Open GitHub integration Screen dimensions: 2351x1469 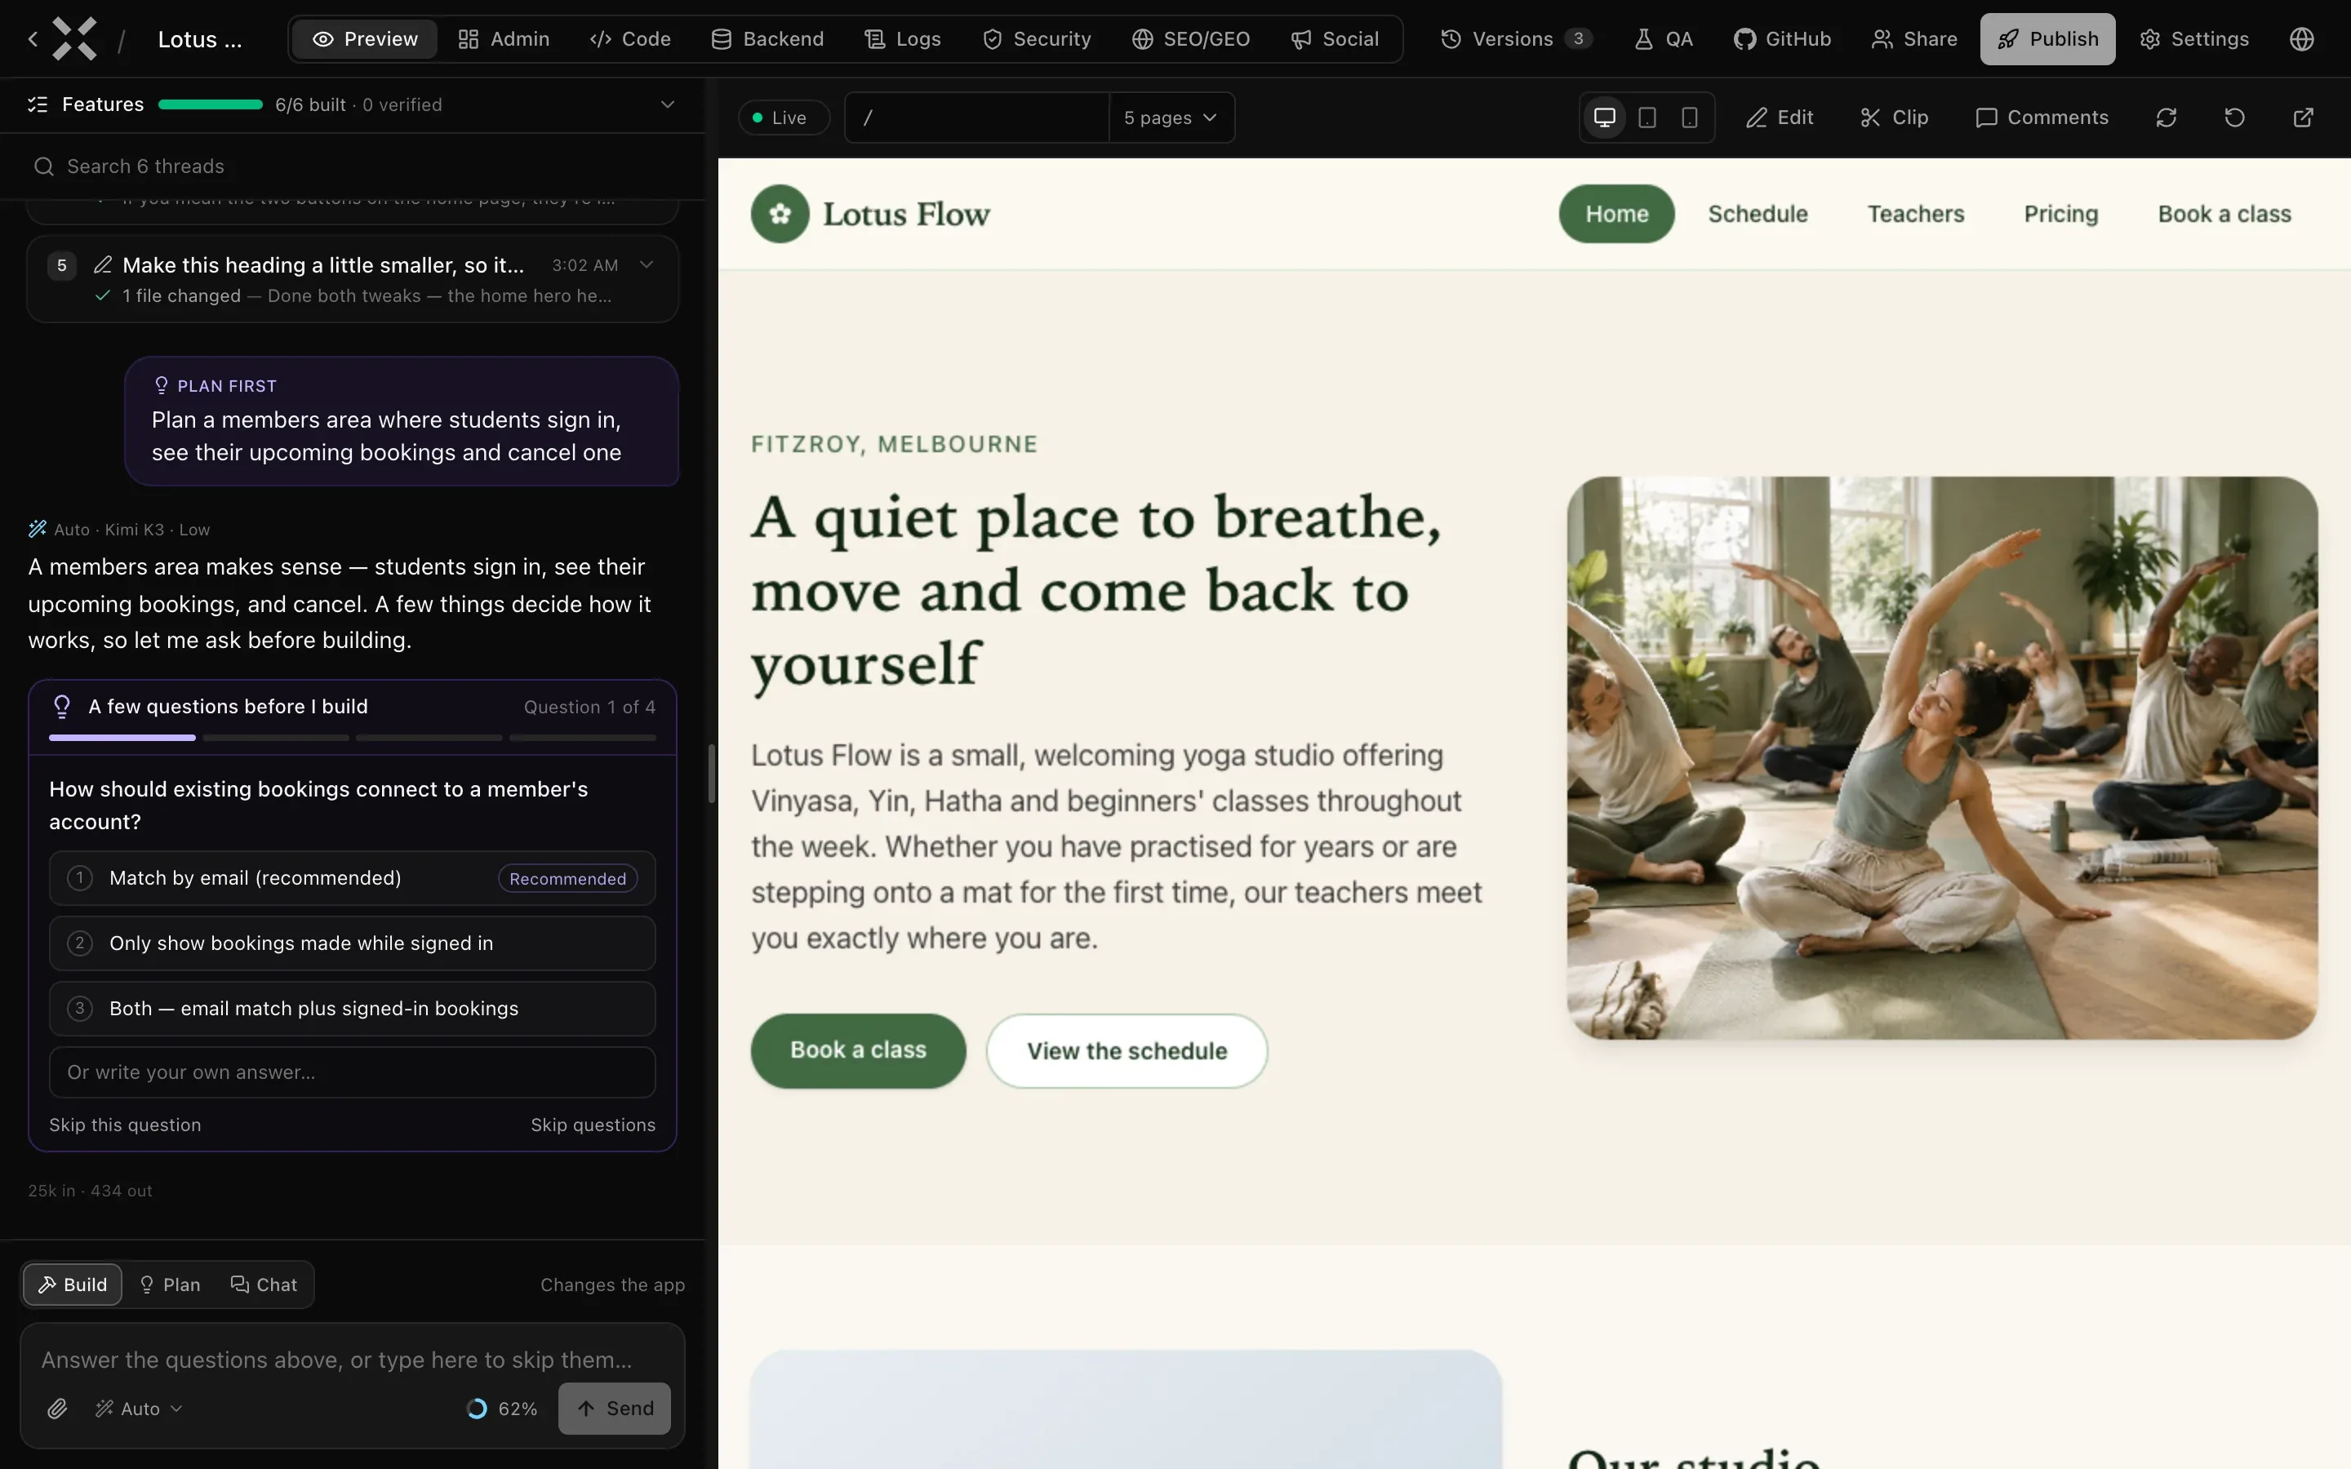point(1782,39)
